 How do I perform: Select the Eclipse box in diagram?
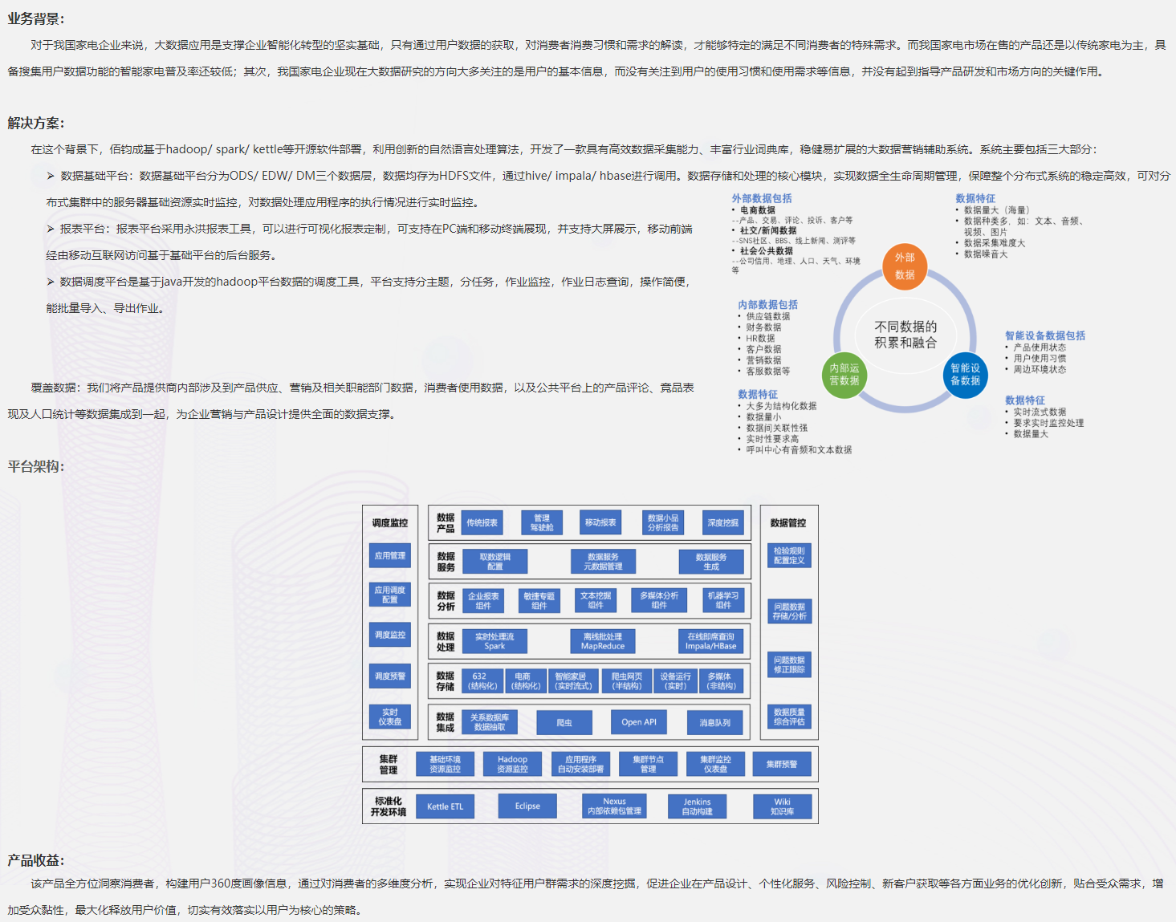tap(527, 806)
